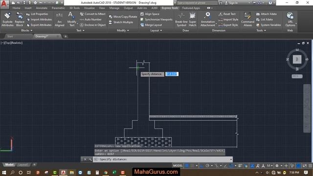Toggle object snap tracking
Screen dimensions: 313x176
point(225,166)
